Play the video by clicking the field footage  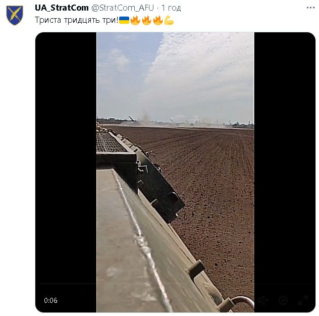[175, 172]
